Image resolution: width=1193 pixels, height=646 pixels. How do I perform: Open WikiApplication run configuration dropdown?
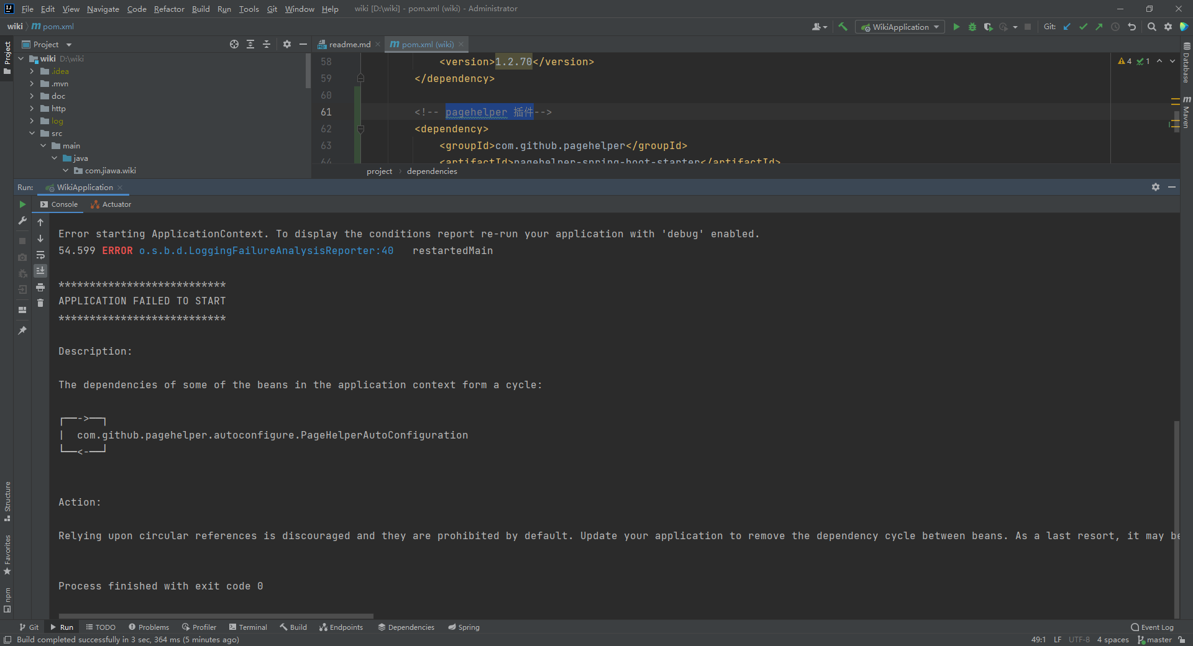click(900, 27)
